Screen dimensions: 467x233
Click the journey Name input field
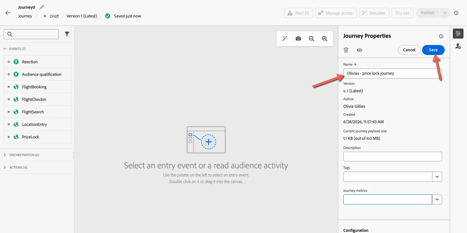coord(393,73)
